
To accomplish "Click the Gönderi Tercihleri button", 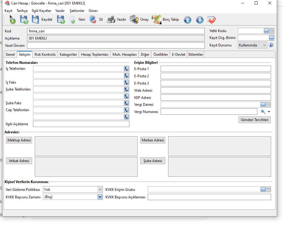I will pos(255,120).
